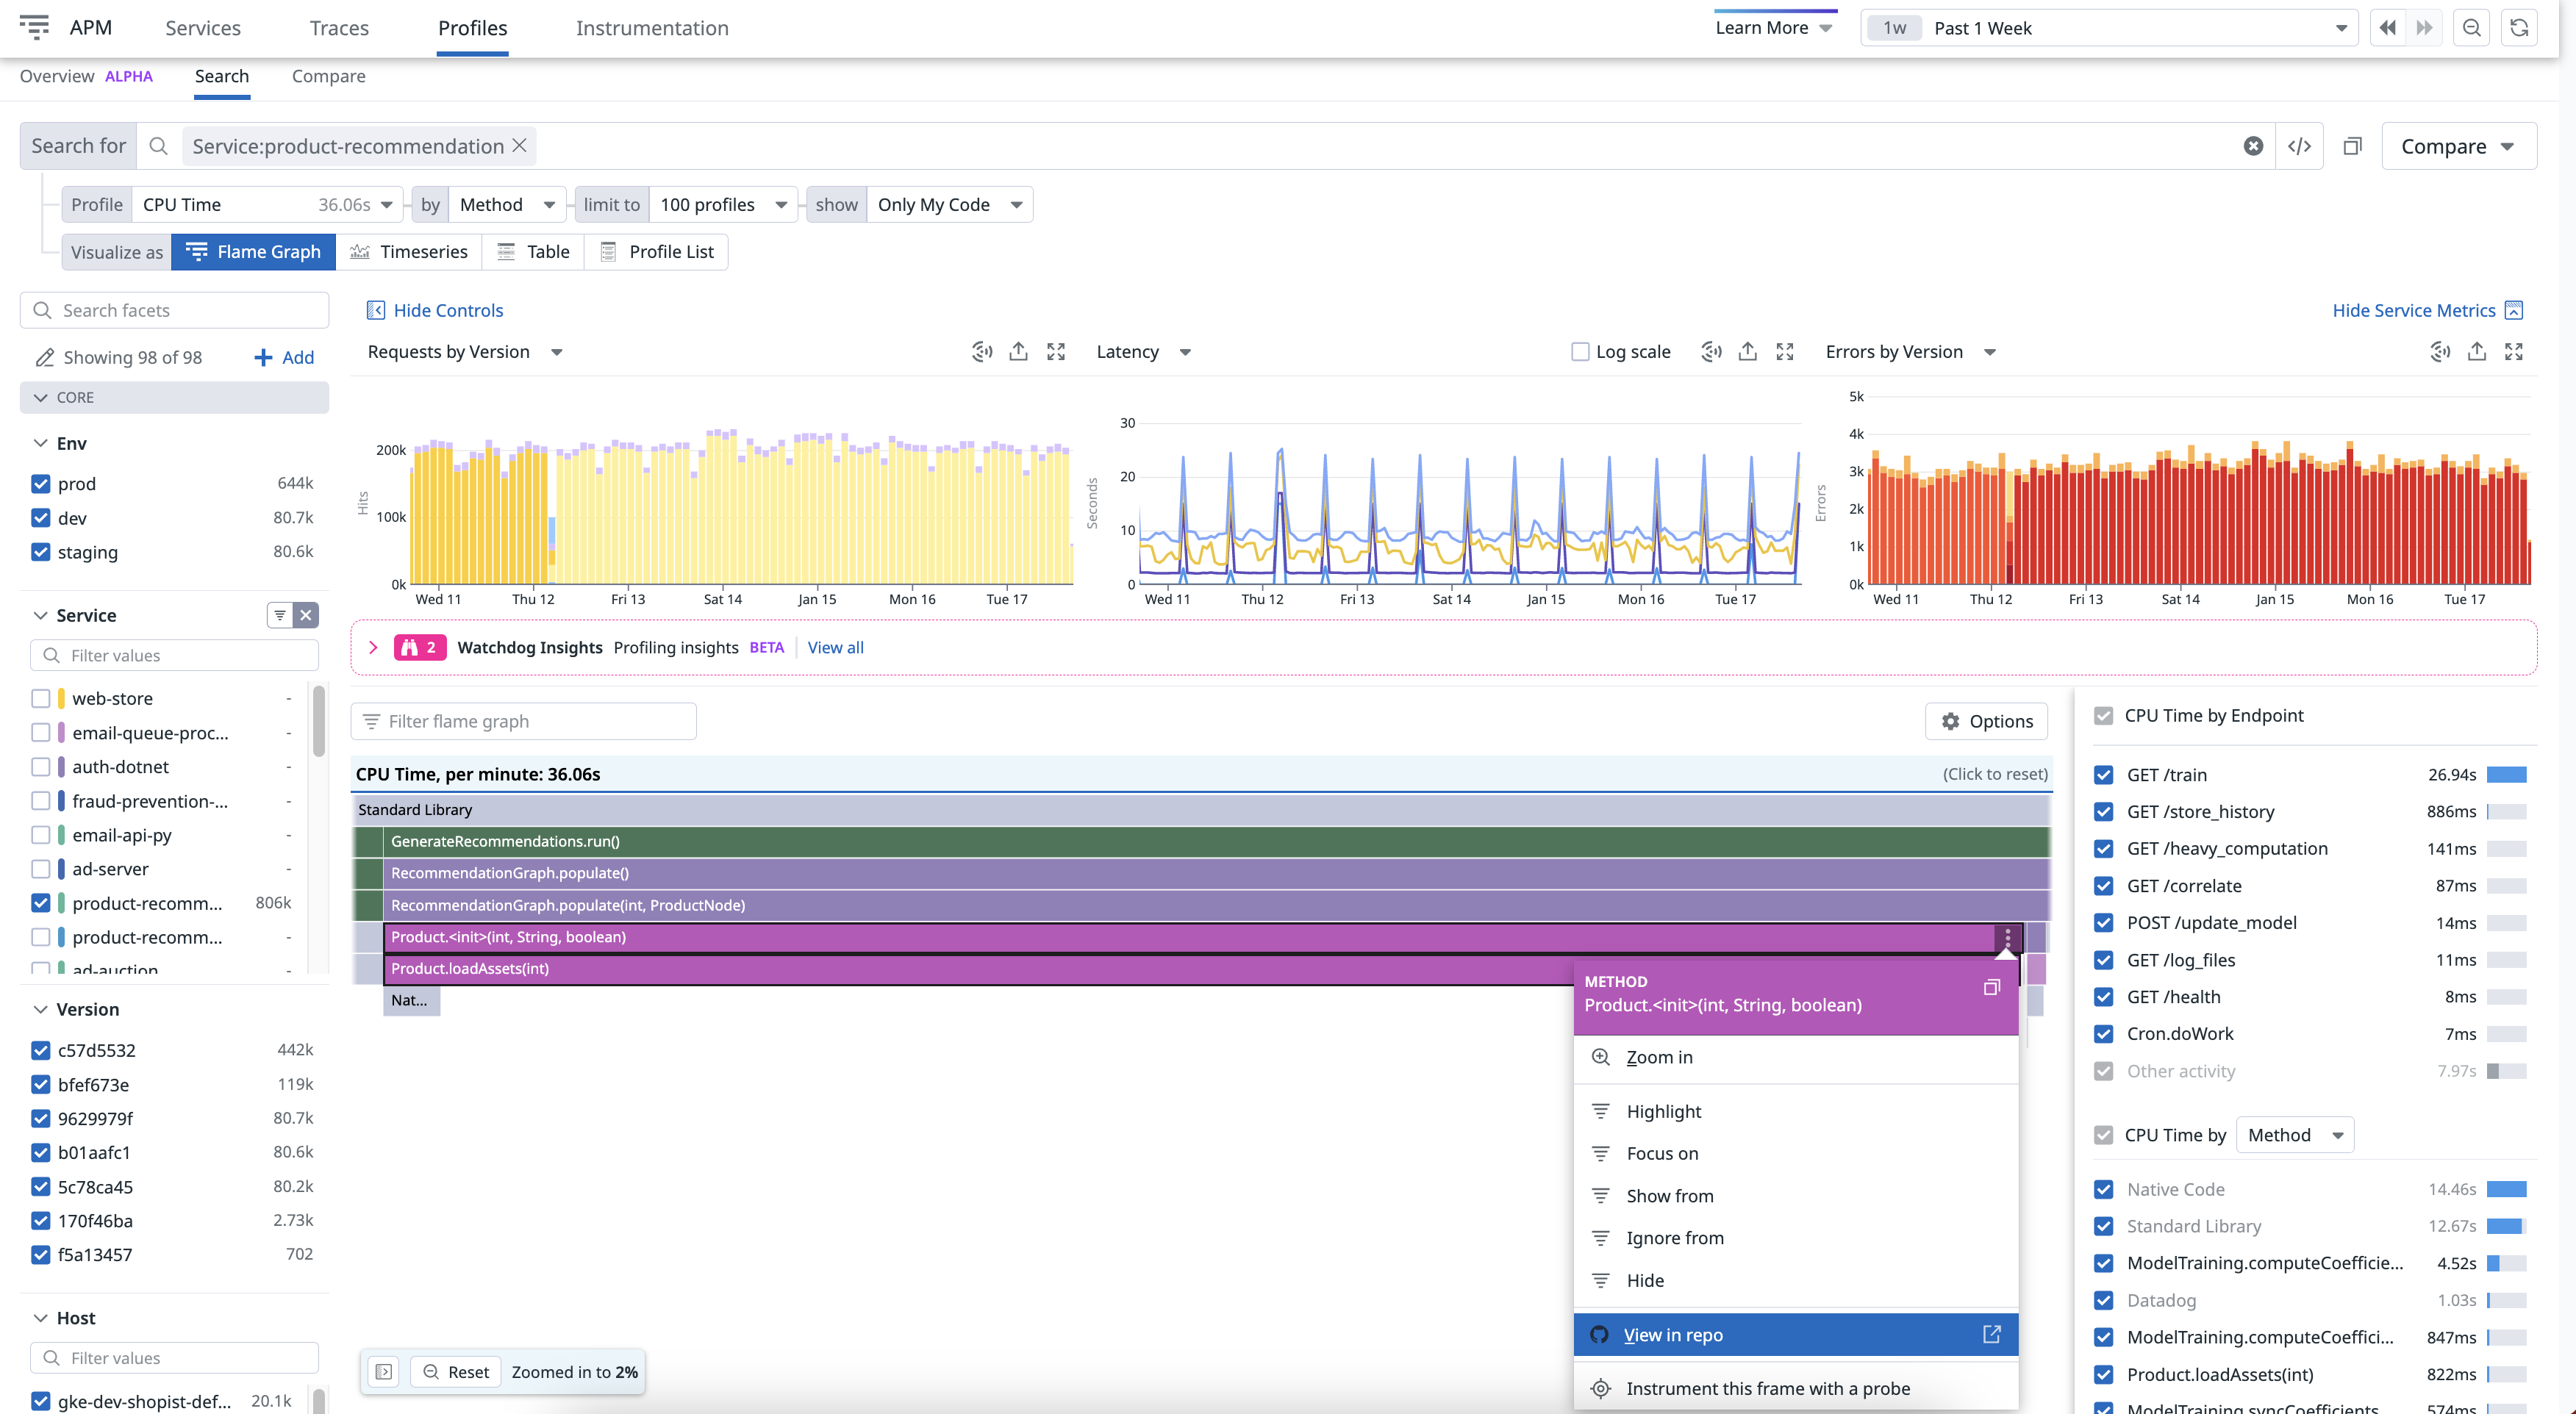The height and width of the screenshot is (1414, 2576).
Task: Uncheck the staging environment checkbox
Action: 41,552
